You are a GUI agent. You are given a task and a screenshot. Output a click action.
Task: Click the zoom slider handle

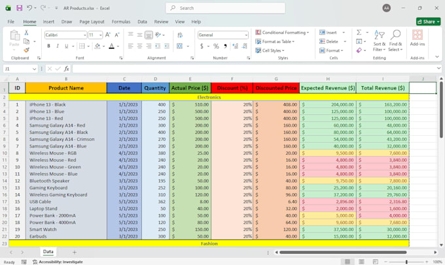[x=406, y=262]
